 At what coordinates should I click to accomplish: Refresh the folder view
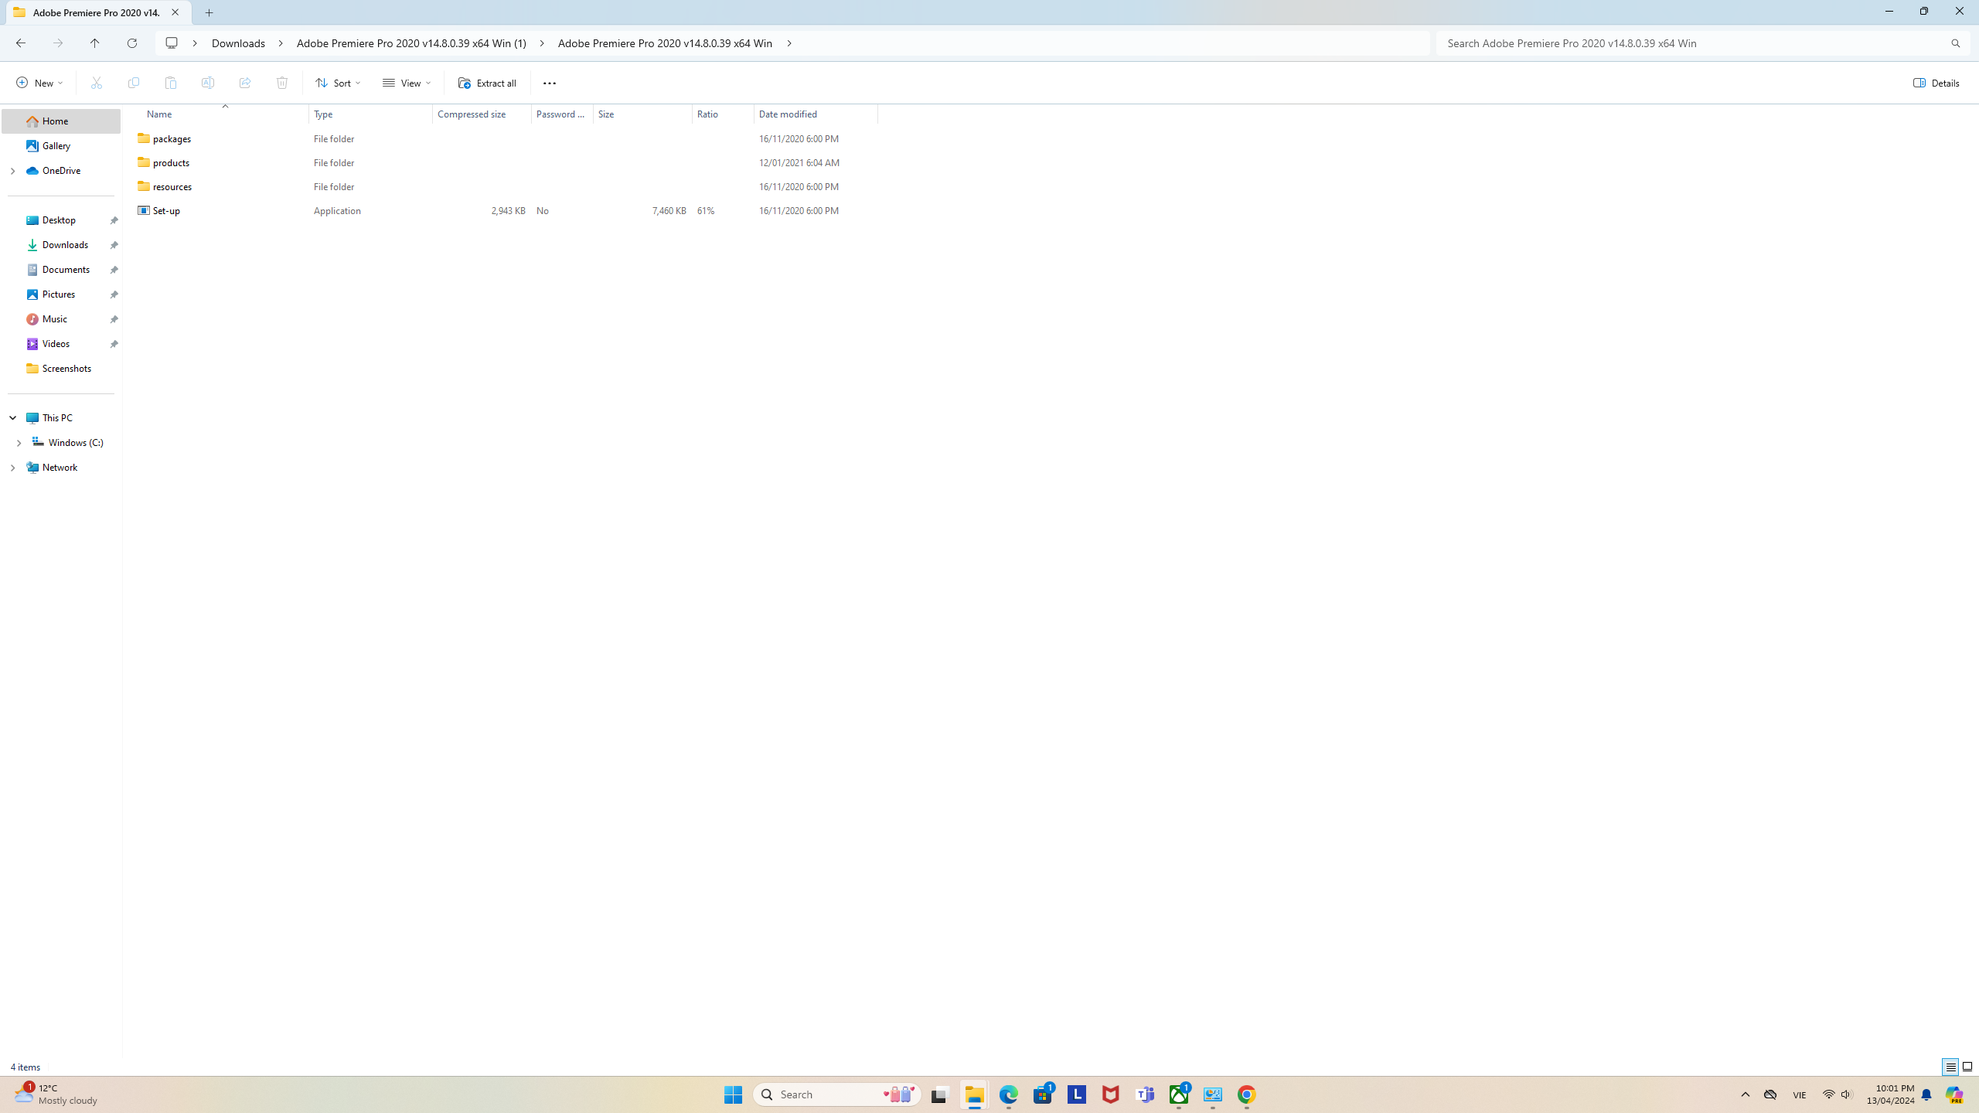(x=132, y=43)
